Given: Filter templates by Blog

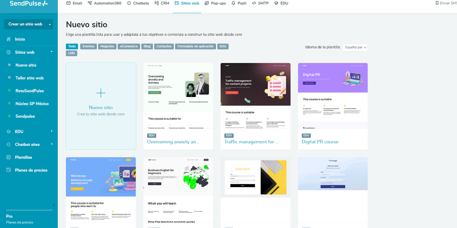Looking at the screenshot, I should coord(147,46).
